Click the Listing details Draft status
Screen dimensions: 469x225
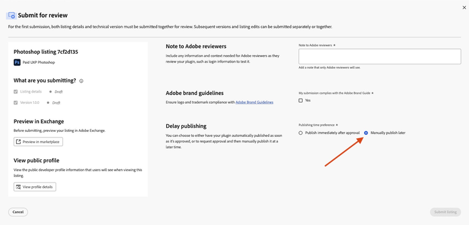[x=59, y=92]
